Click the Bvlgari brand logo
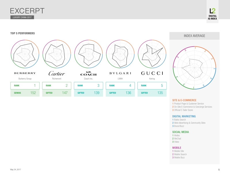This screenshot has width=230, height=178. click(x=120, y=73)
